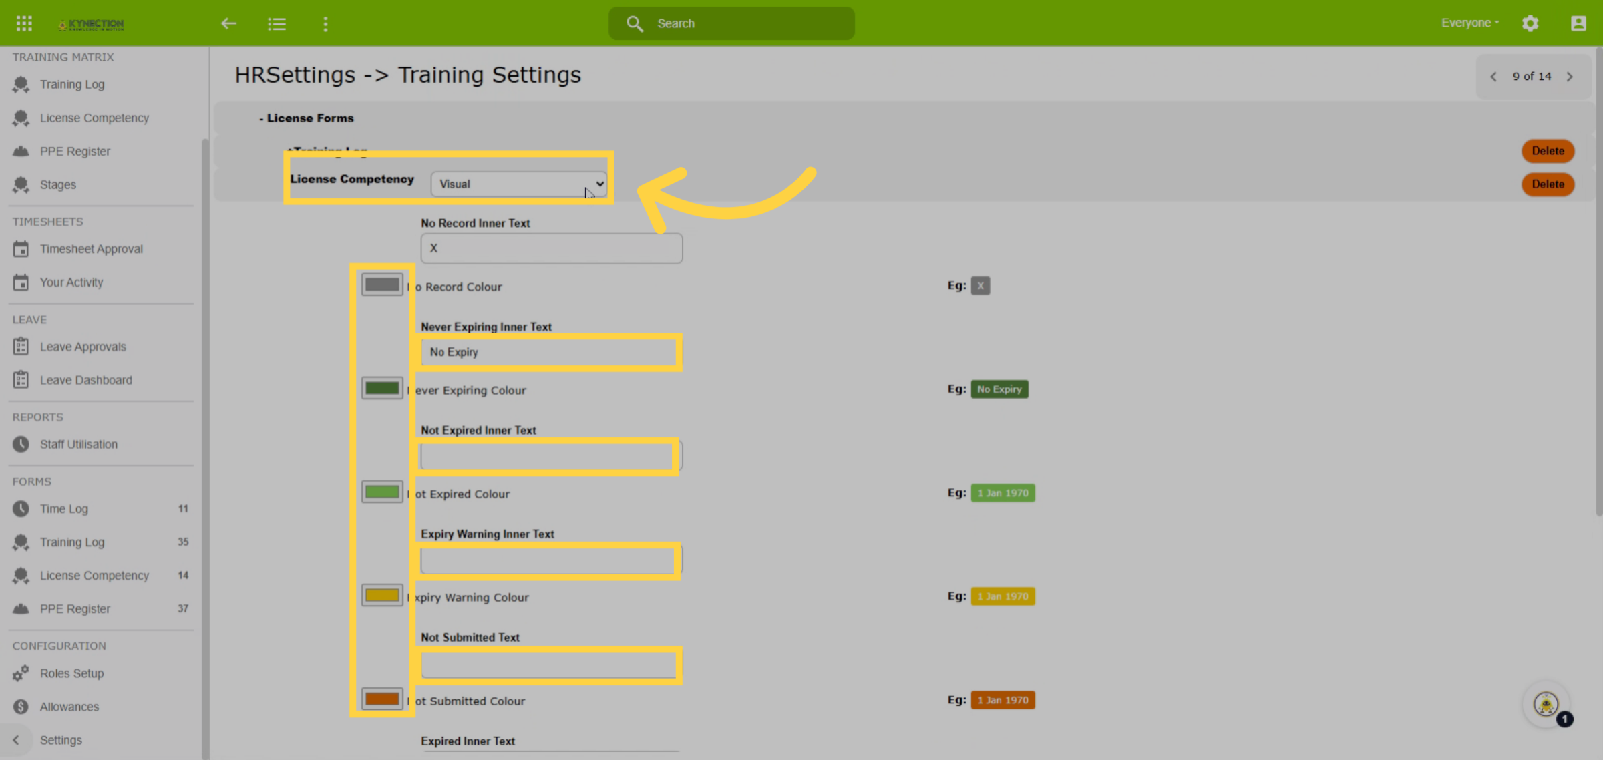Open the list view icon in header
1603x760 pixels.
277,24
